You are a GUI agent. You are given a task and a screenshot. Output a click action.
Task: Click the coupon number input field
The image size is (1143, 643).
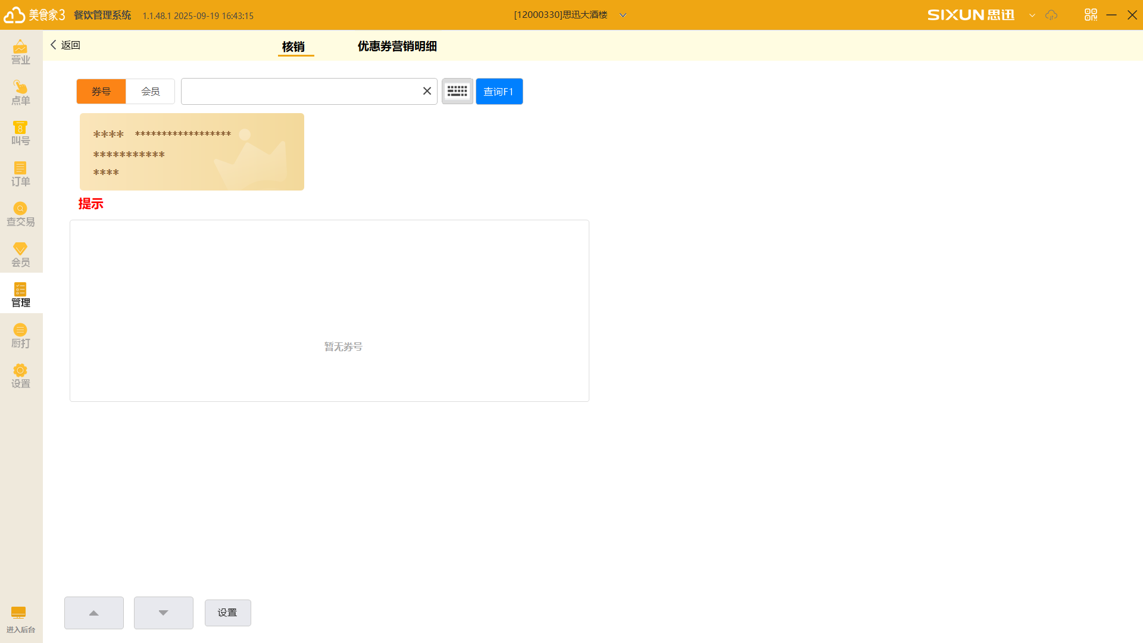click(301, 91)
